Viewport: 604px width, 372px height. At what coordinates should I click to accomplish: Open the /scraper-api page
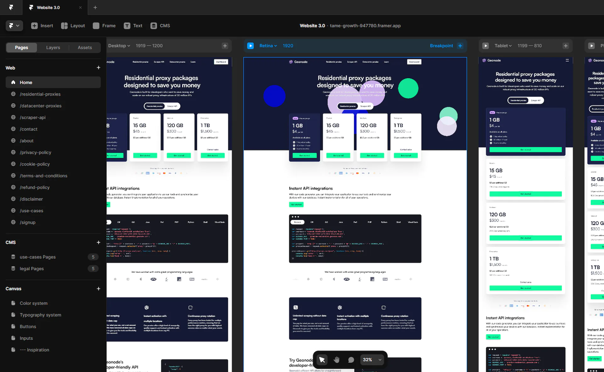tap(32, 118)
